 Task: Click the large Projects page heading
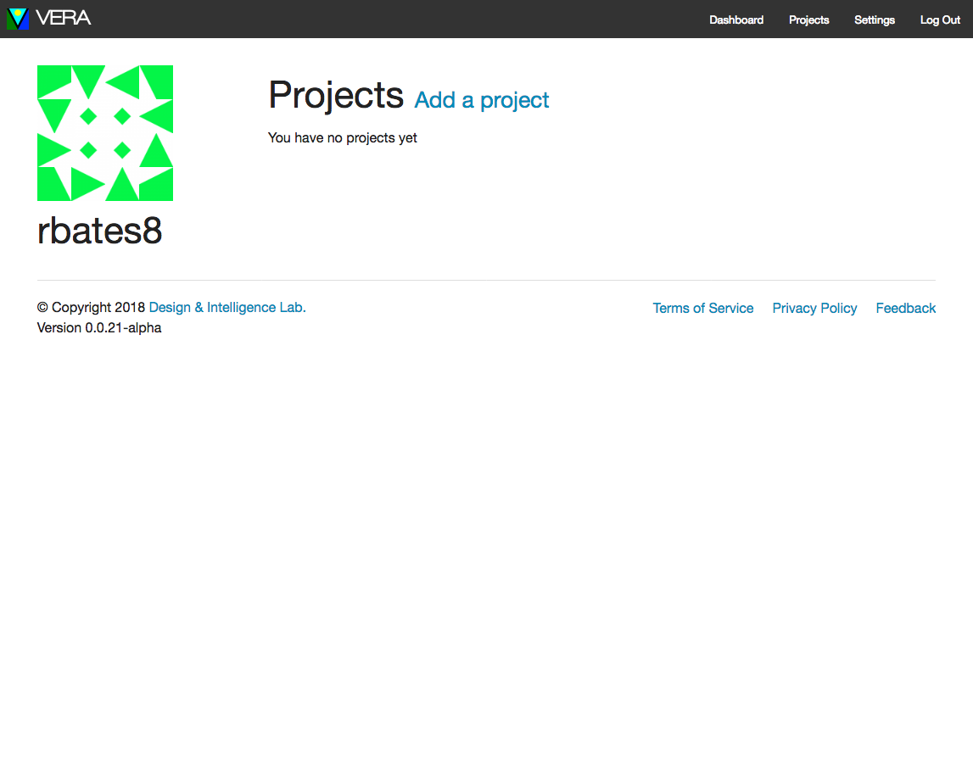(x=336, y=96)
